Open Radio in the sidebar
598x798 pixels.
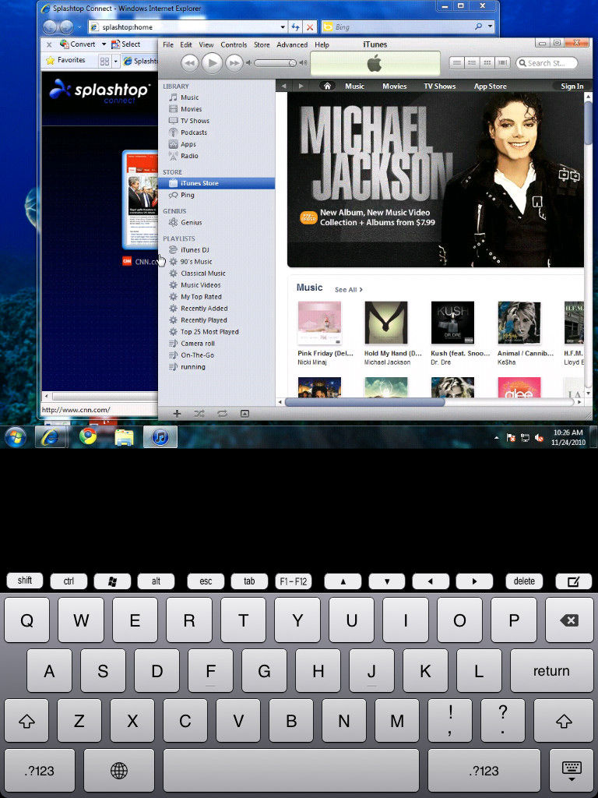[x=189, y=156]
